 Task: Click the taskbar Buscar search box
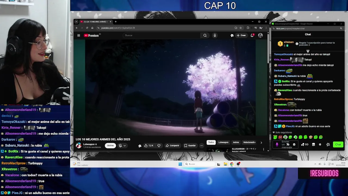point(200,164)
